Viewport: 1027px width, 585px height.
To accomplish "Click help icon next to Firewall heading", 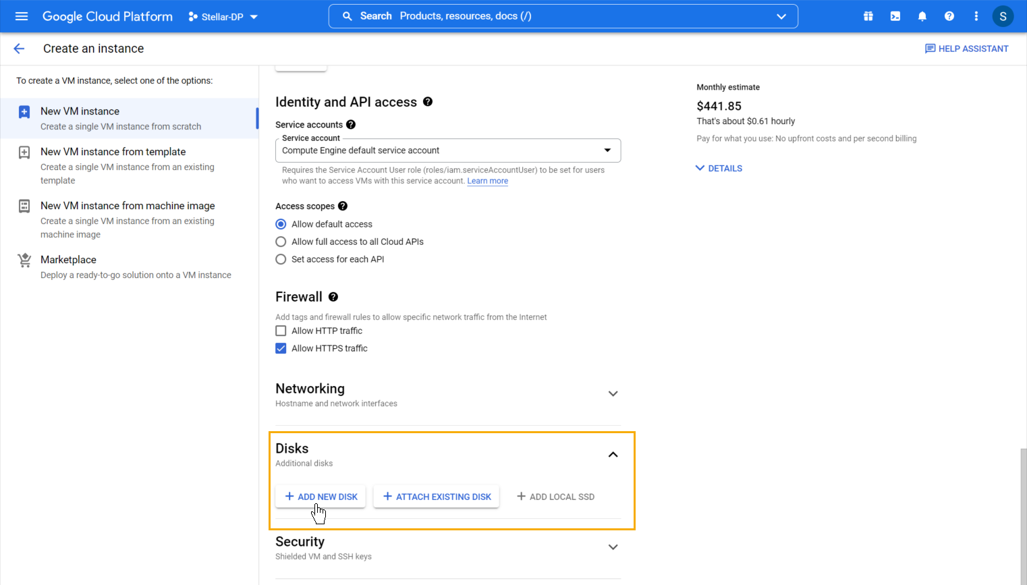I will 333,297.
